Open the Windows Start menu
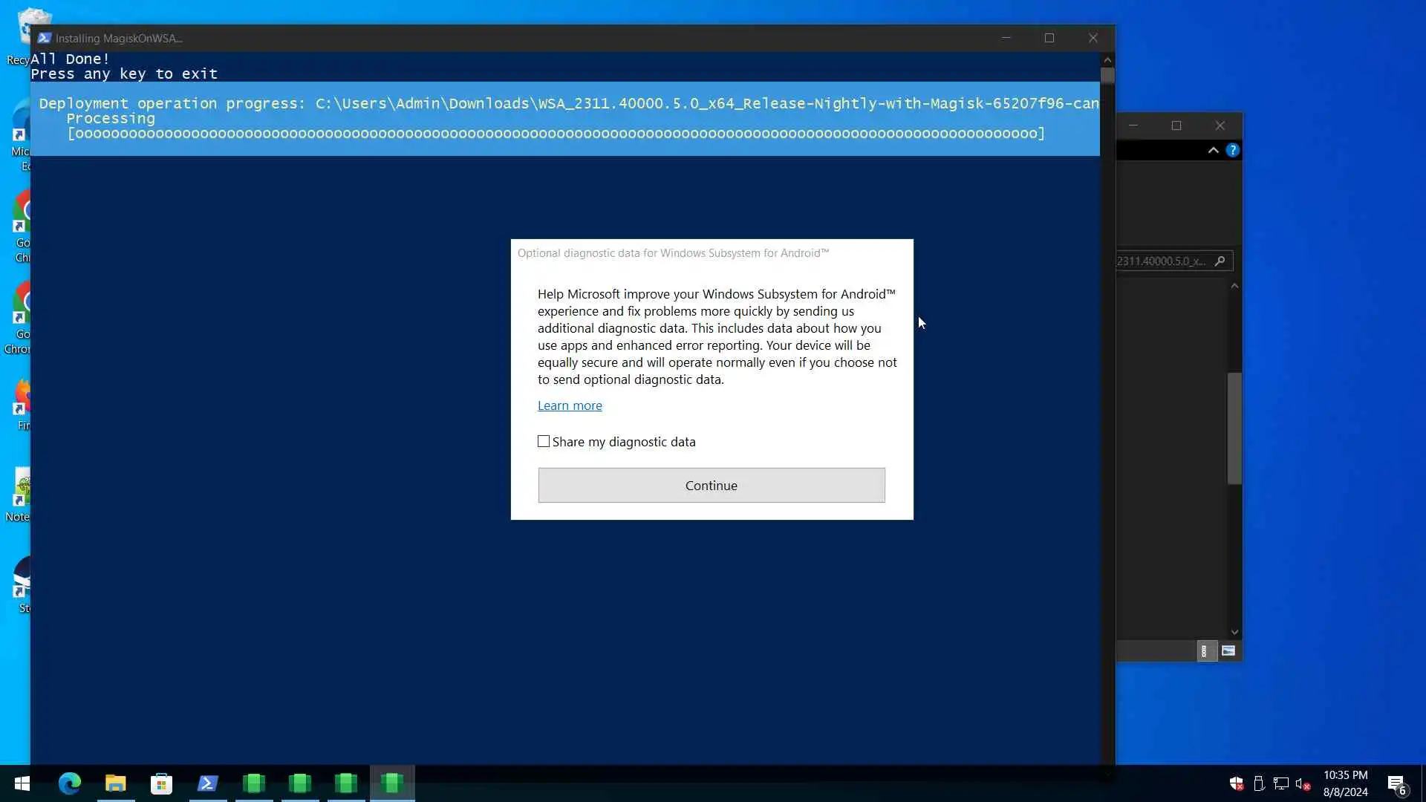Viewport: 1426px width, 802px height. tap(22, 783)
